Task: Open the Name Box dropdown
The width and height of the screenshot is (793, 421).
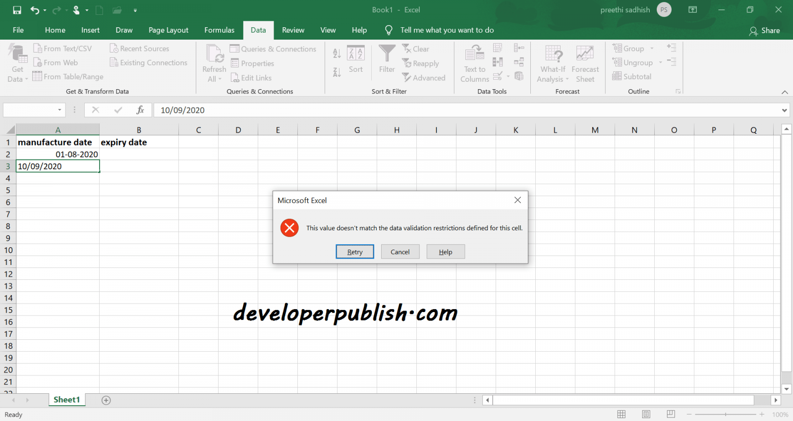Action: (59, 110)
